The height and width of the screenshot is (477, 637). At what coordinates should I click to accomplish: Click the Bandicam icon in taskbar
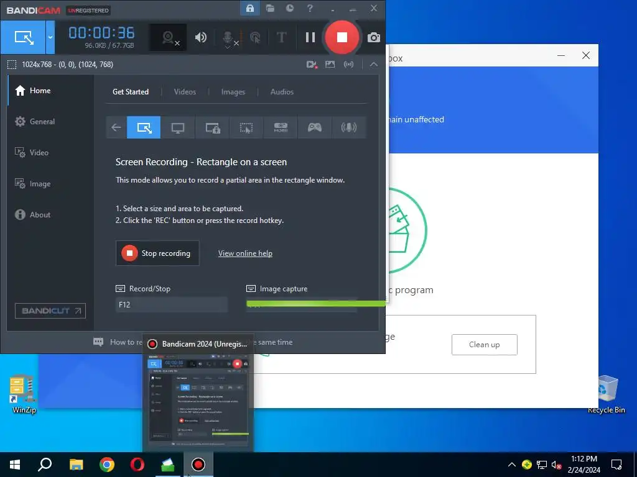(198, 465)
